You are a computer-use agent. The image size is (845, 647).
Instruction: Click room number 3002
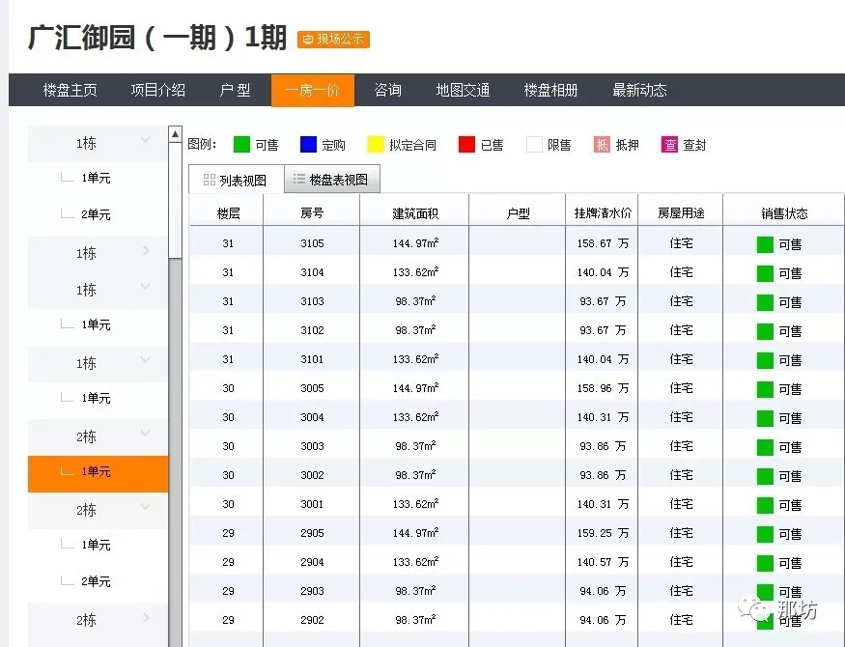click(312, 476)
